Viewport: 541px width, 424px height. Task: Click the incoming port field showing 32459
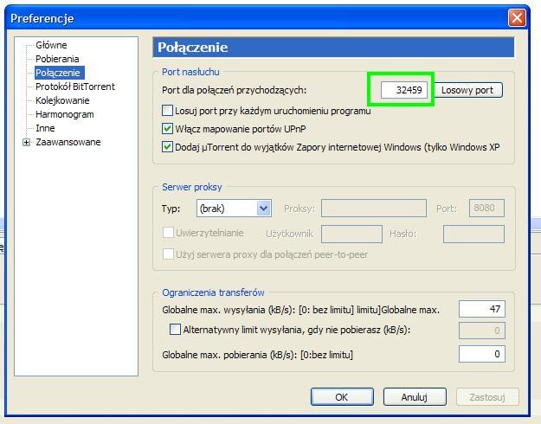pos(399,90)
